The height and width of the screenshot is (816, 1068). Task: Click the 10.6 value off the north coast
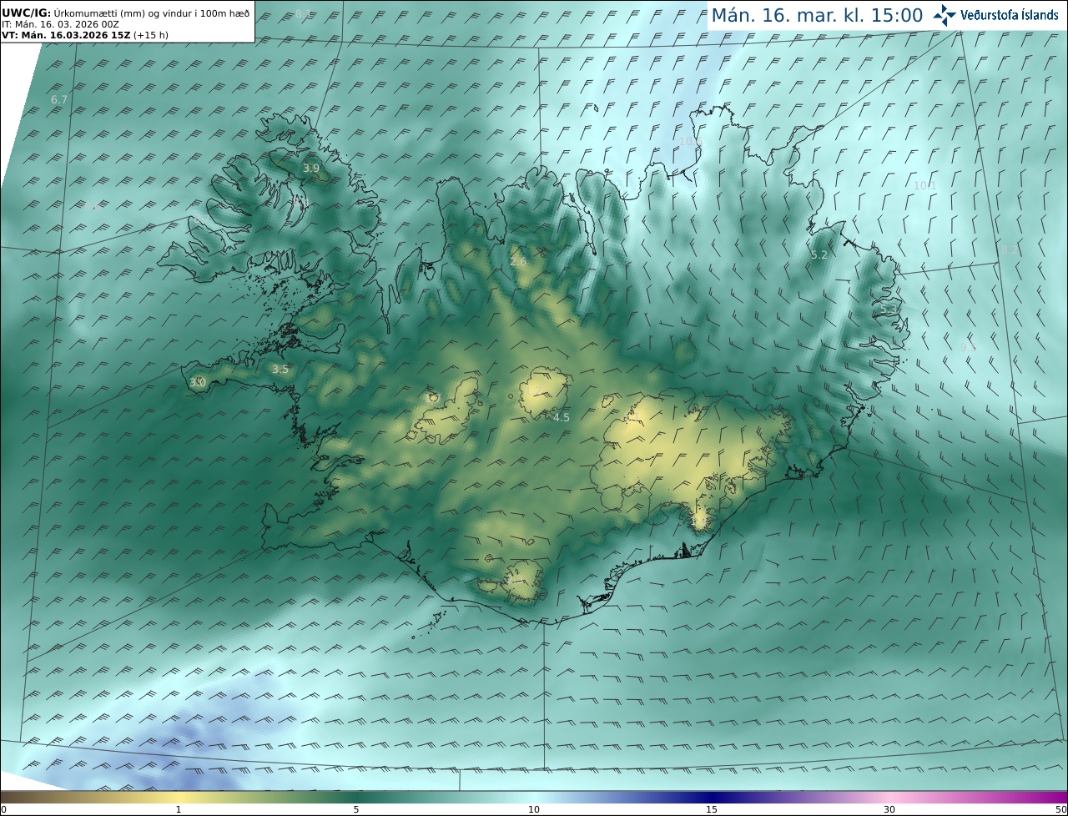point(691,142)
